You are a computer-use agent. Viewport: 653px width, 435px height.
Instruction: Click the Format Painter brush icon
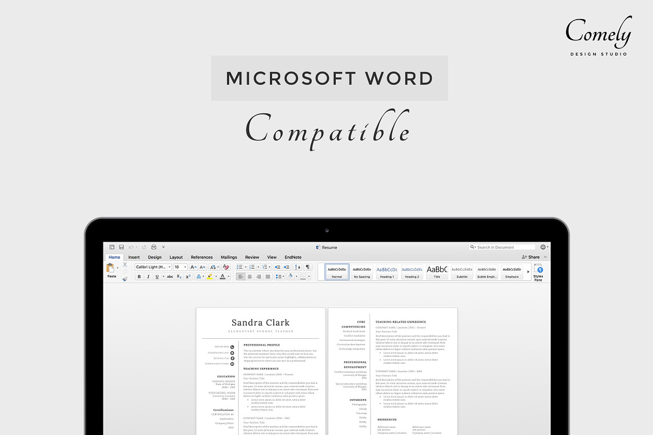click(125, 279)
